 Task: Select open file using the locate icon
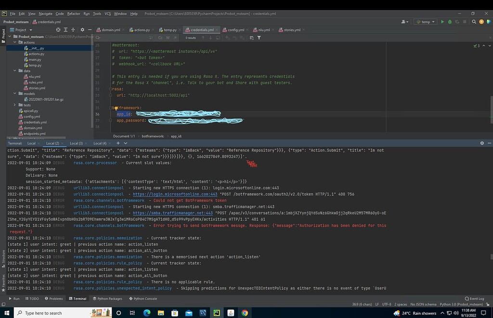click(58, 30)
